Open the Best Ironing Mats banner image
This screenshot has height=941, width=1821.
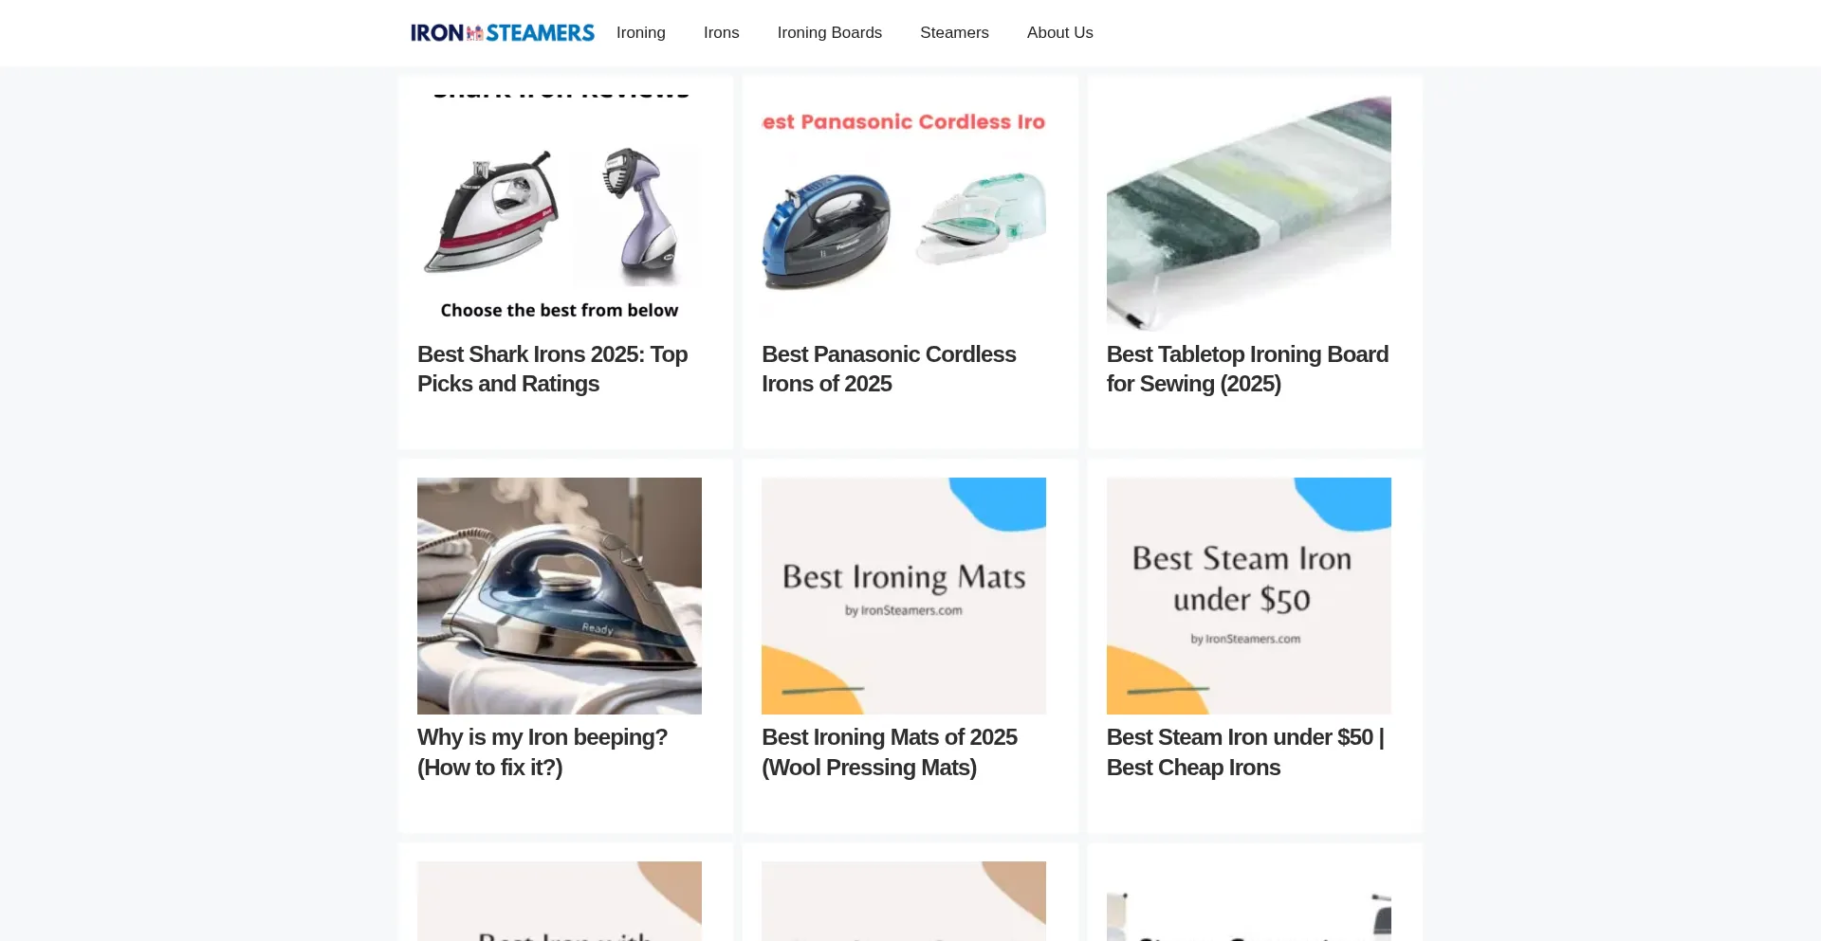coord(904,596)
